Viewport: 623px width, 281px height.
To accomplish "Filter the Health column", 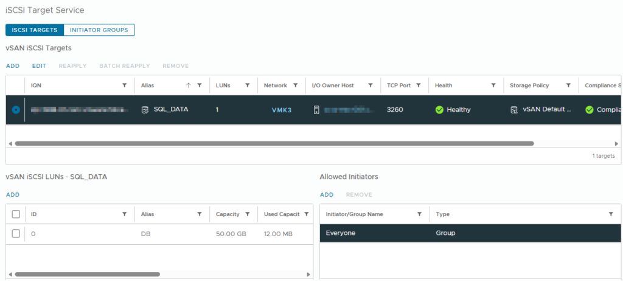I will (x=493, y=85).
